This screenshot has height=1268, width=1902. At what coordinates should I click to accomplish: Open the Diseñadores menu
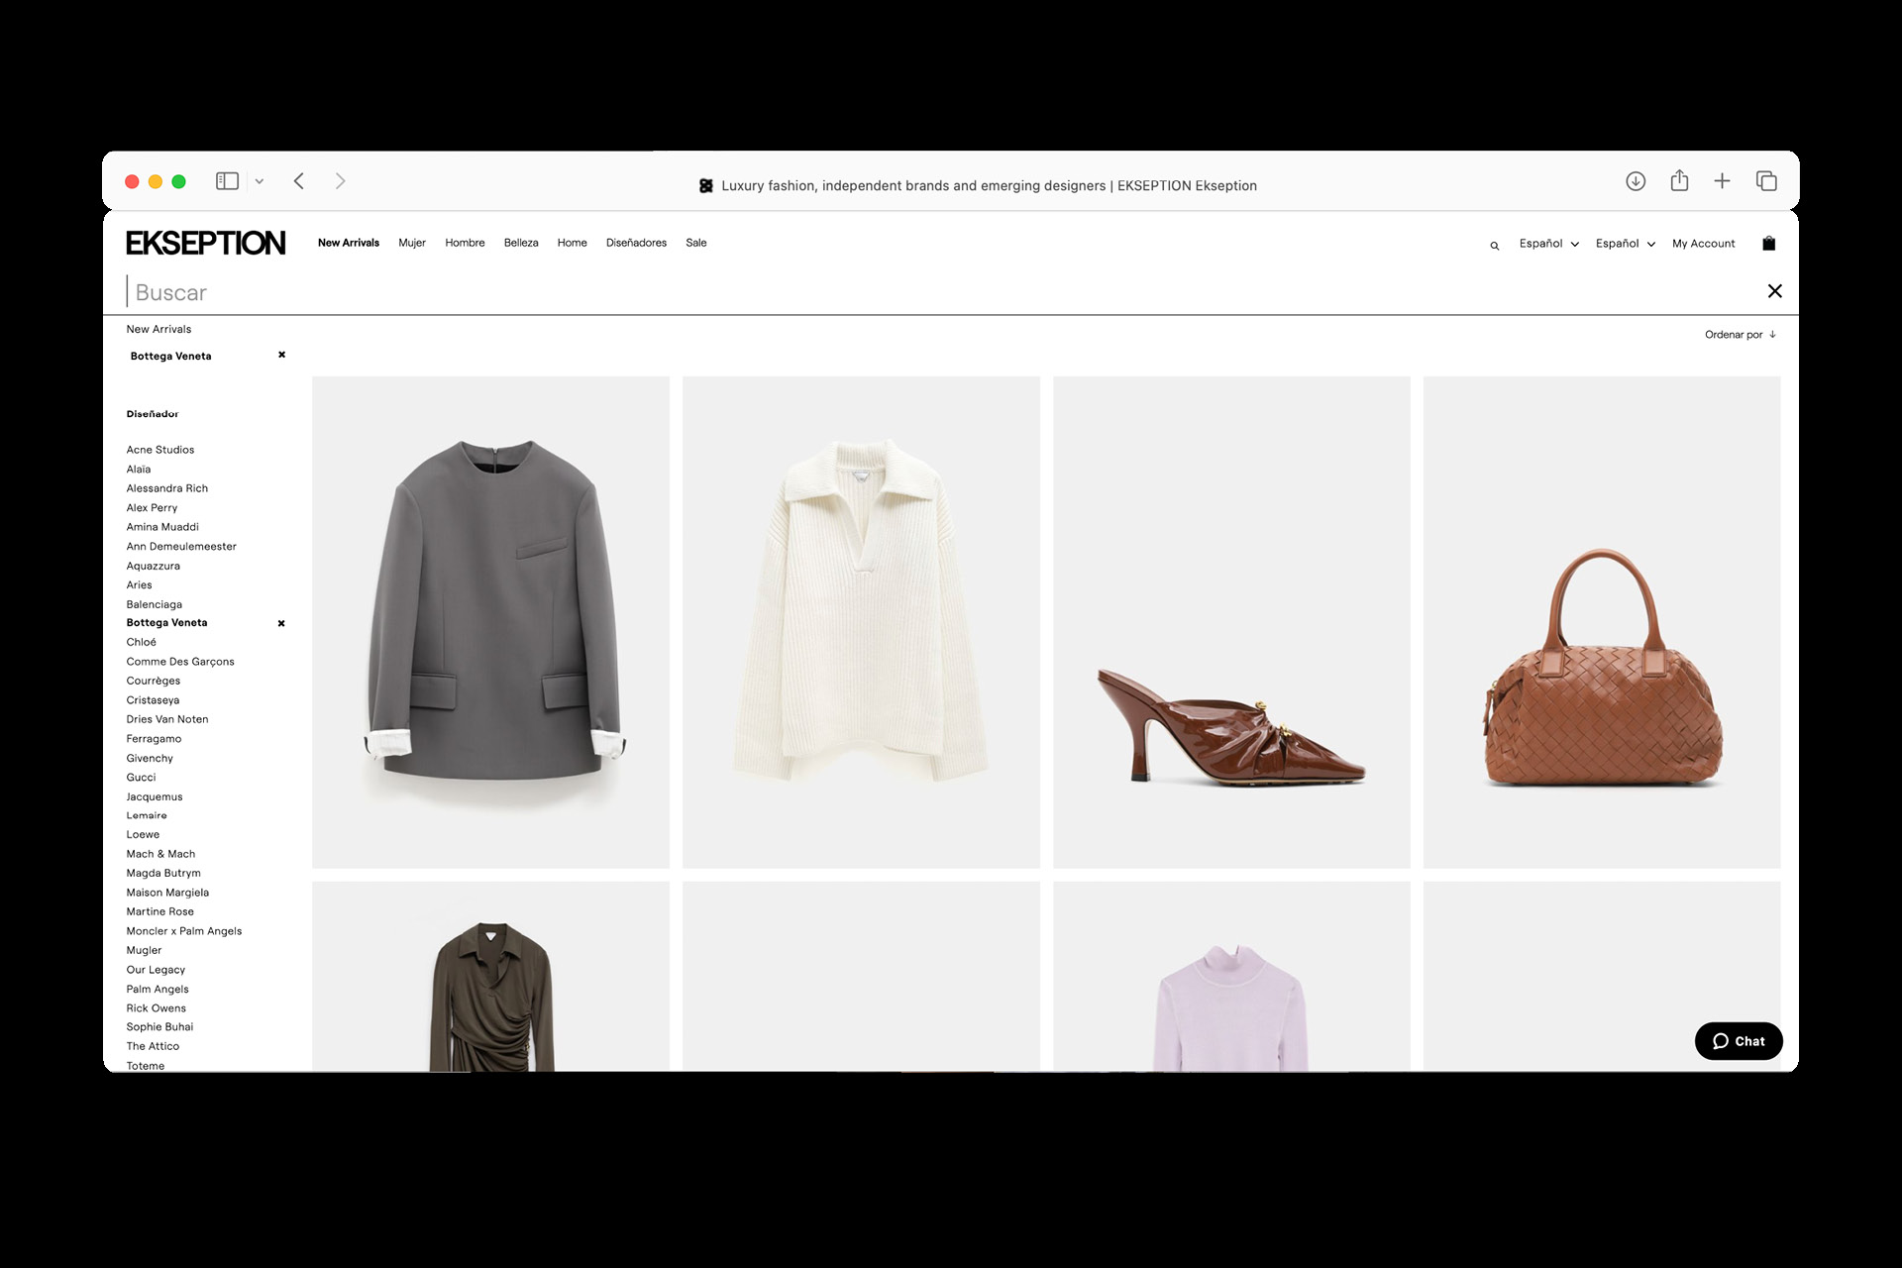point(636,243)
